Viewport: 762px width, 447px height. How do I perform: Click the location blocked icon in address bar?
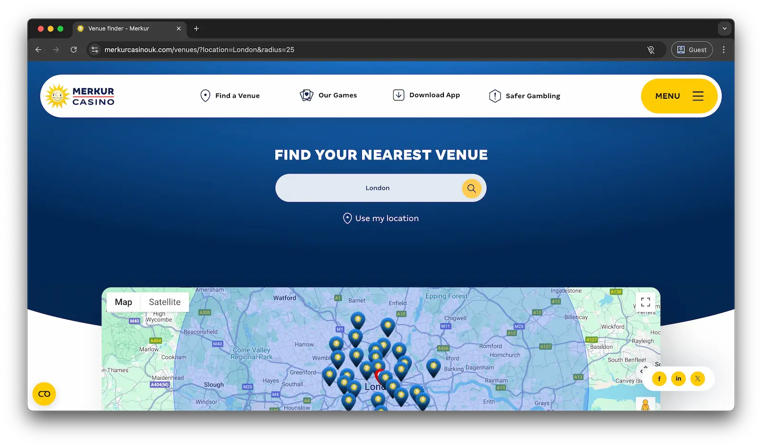coord(651,50)
